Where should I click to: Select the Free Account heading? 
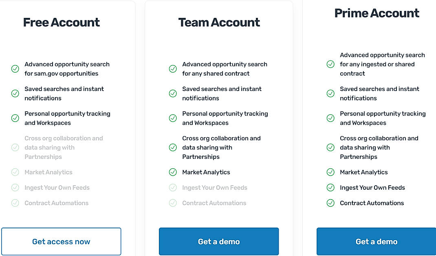coord(61,22)
